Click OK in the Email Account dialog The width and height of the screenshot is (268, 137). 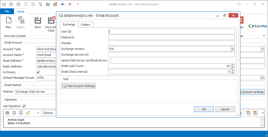[x=204, y=109]
